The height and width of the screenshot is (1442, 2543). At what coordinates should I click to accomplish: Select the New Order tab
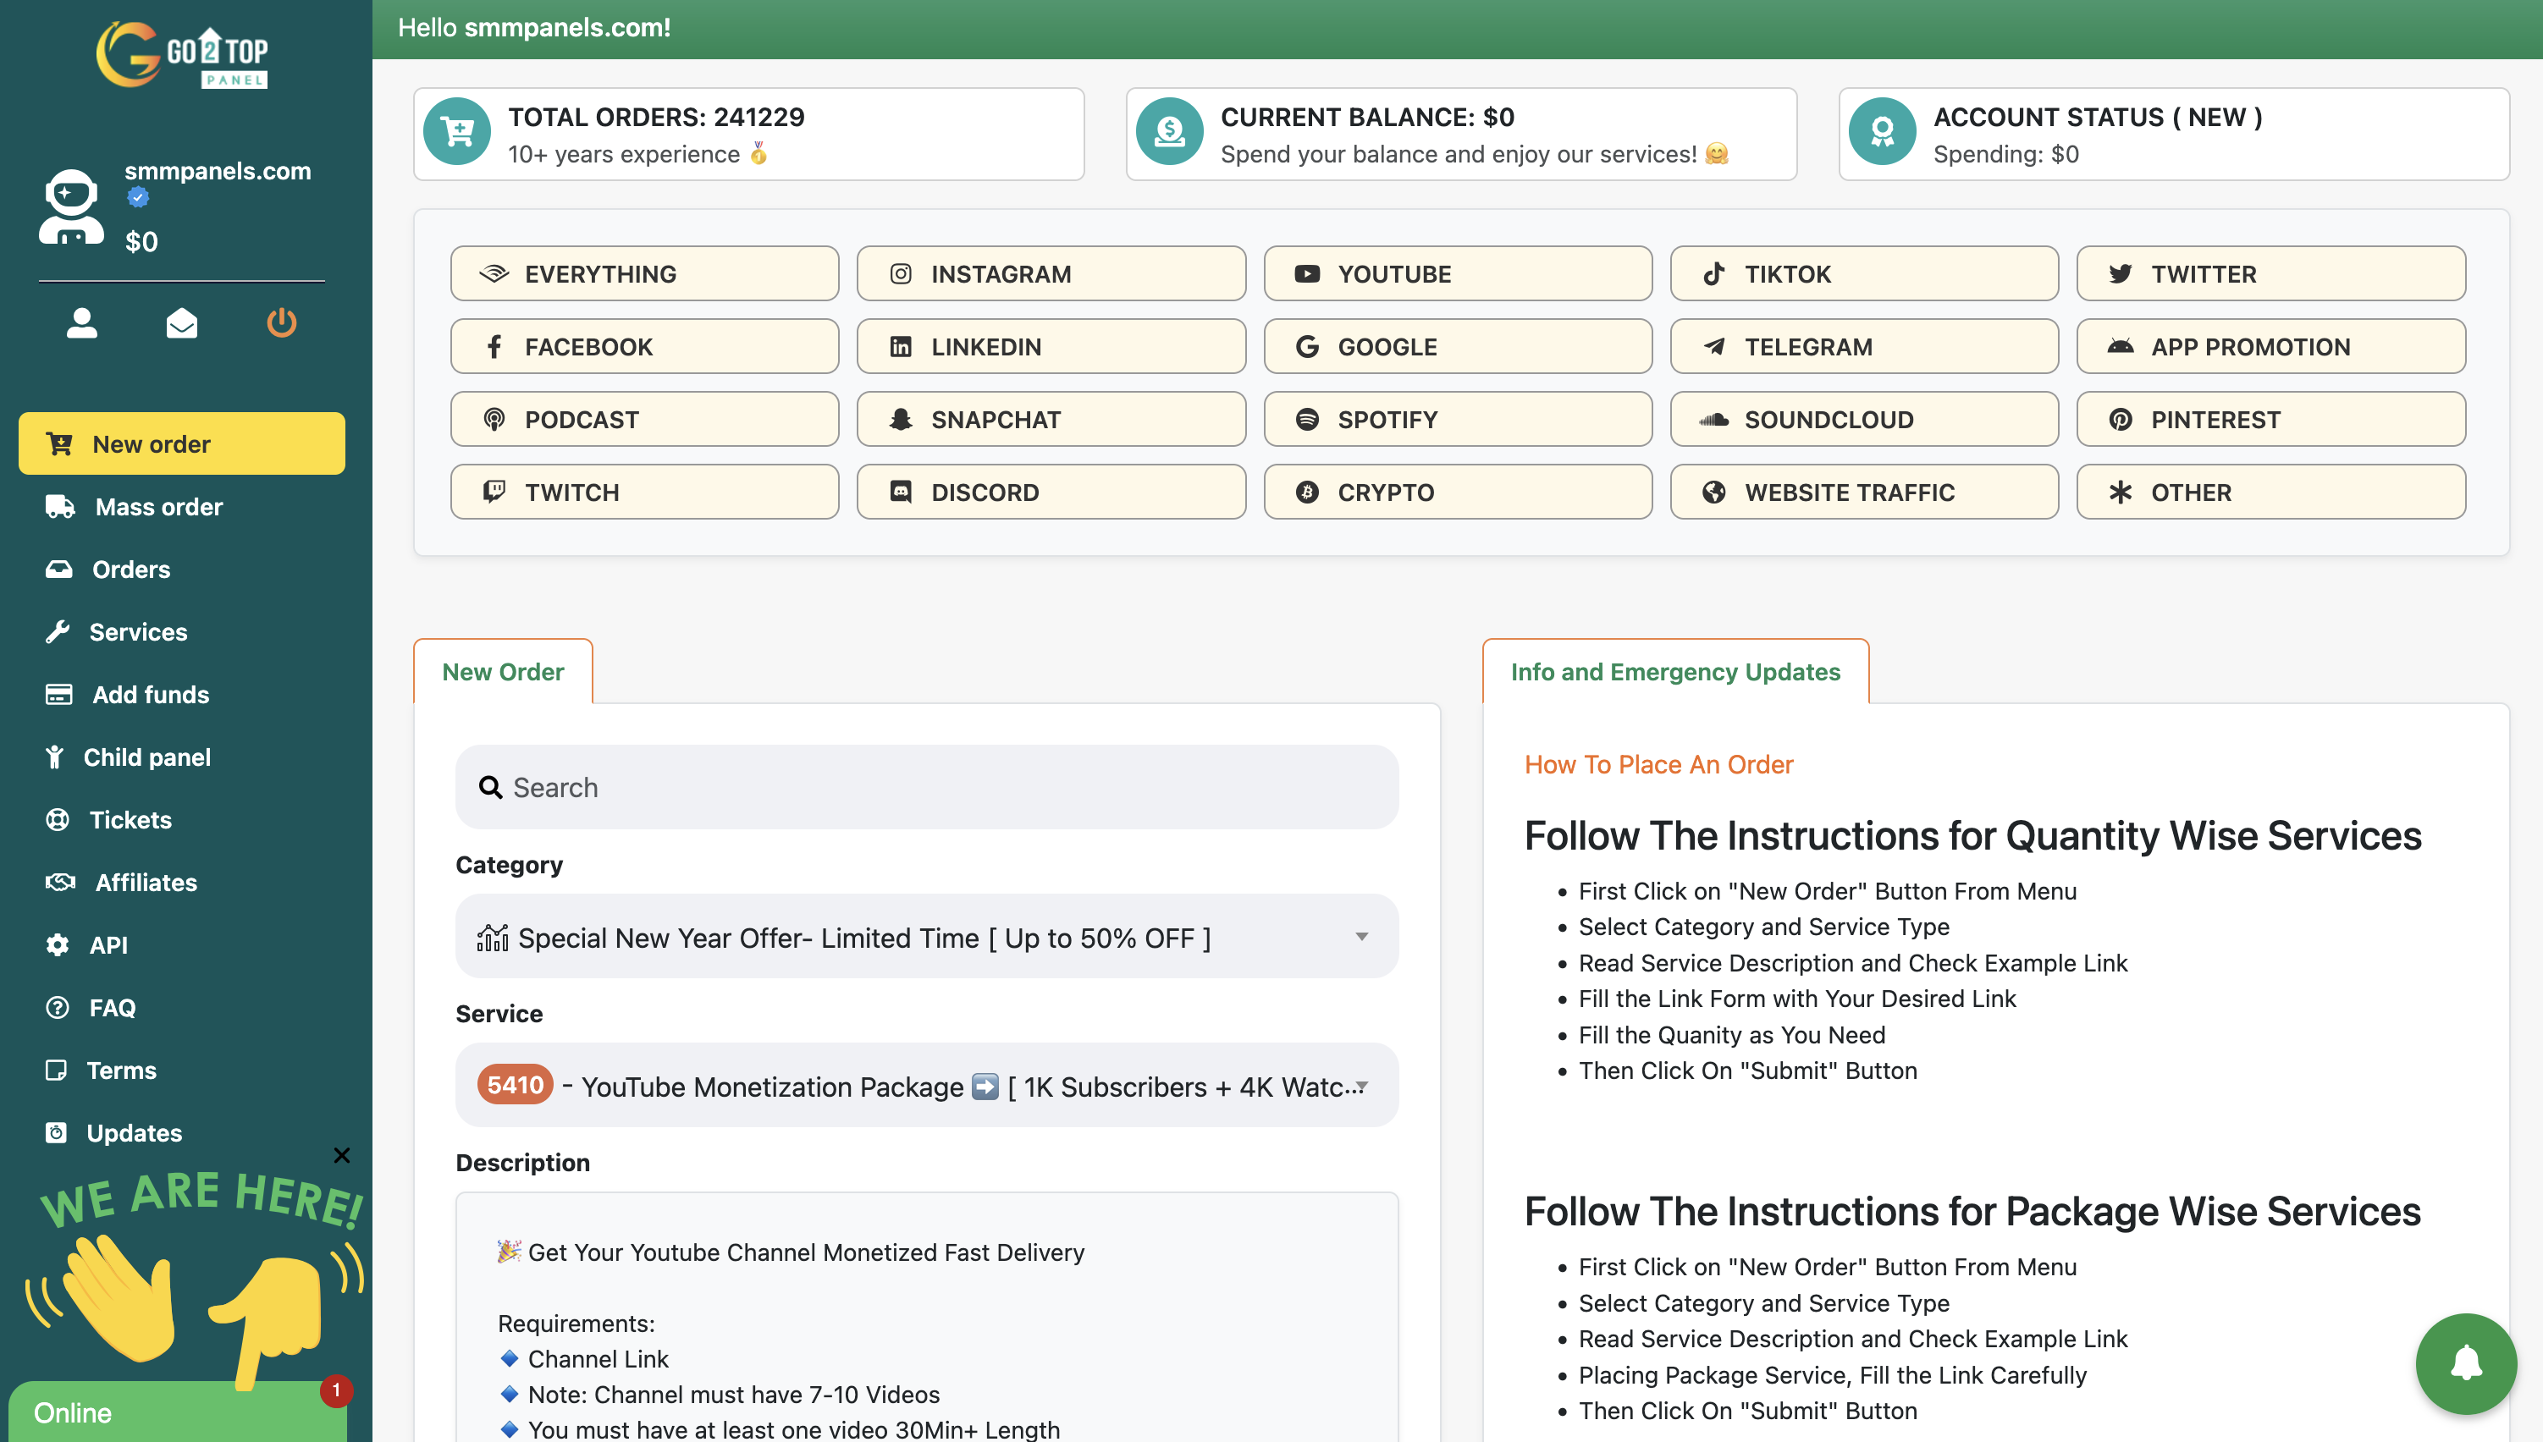[502, 671]
